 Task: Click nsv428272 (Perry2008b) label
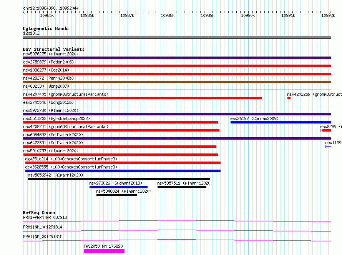[x=48, y=78]
